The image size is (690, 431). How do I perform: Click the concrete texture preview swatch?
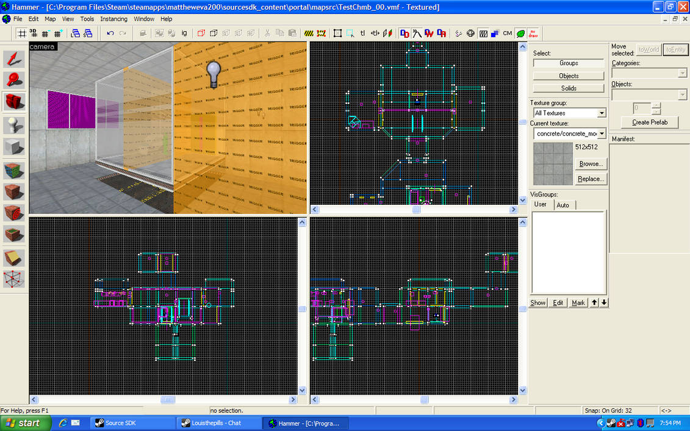click(x=553, y=163)
